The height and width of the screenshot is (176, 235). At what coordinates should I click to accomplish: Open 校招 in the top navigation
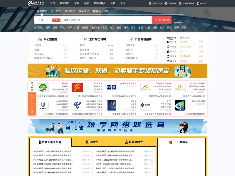86,3
